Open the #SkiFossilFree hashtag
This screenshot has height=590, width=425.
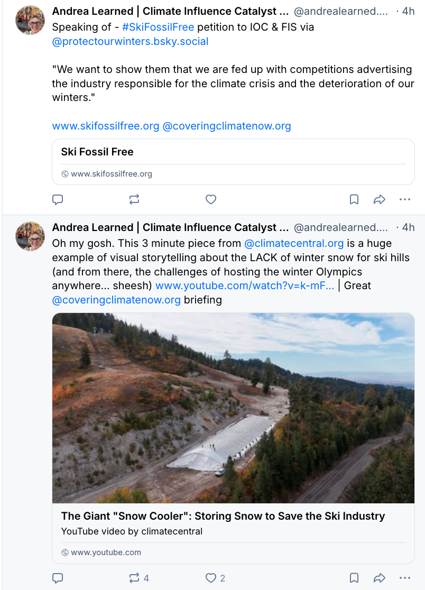click(x=158, y=27)
